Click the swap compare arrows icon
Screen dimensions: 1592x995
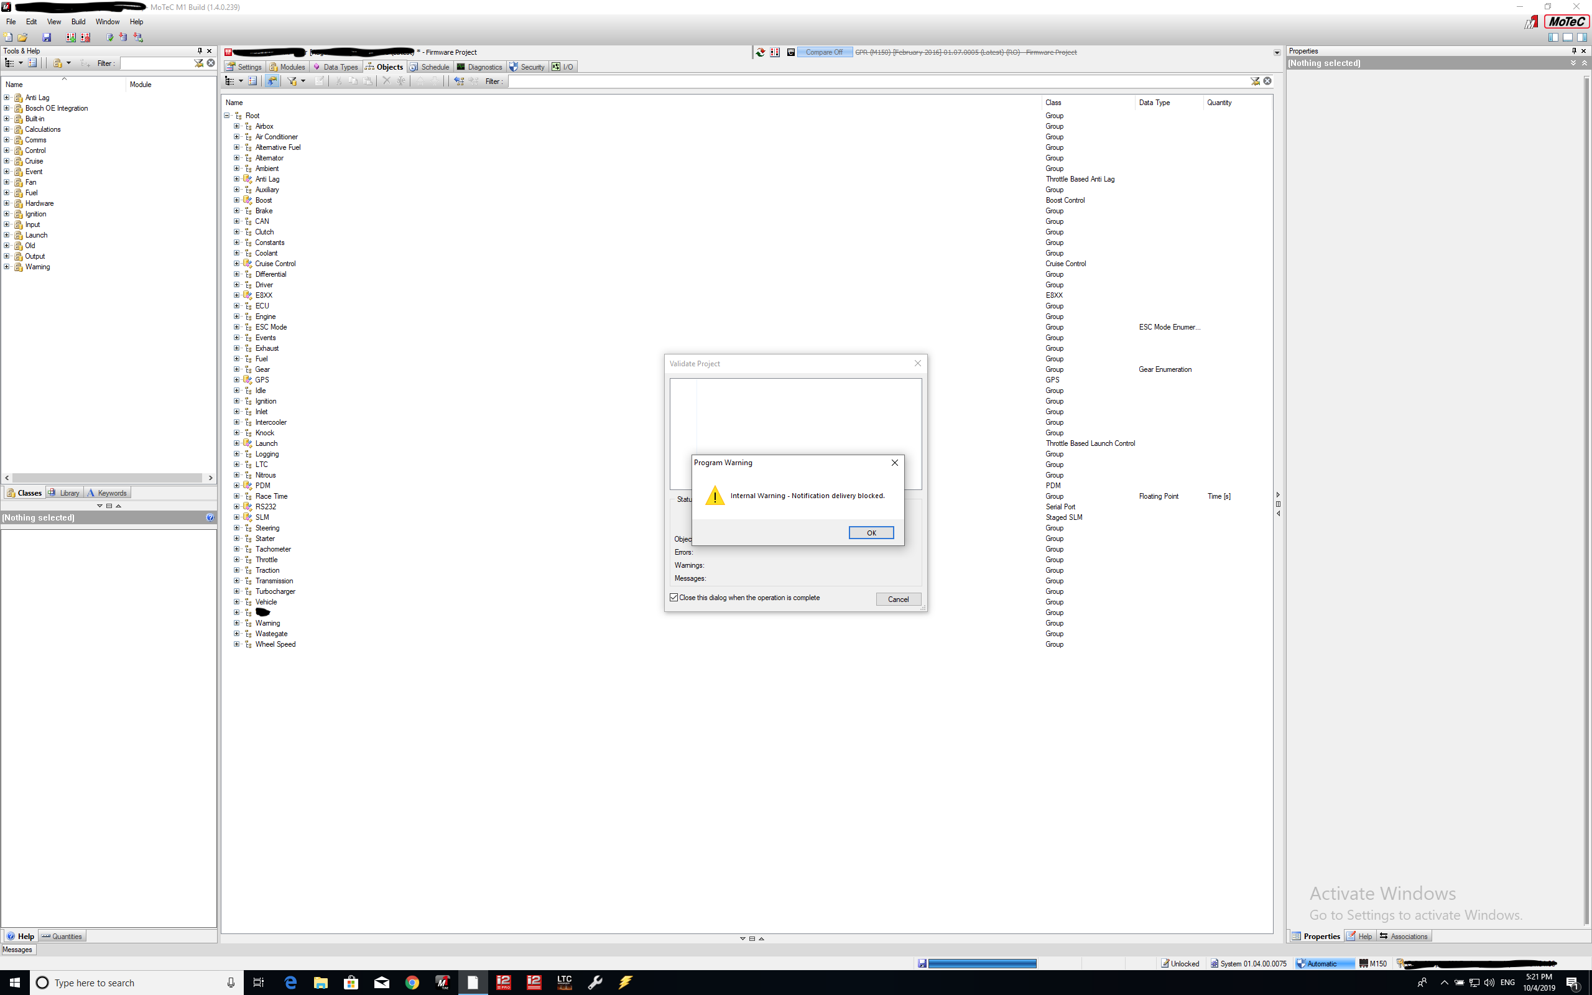click(x=761, y=52)
